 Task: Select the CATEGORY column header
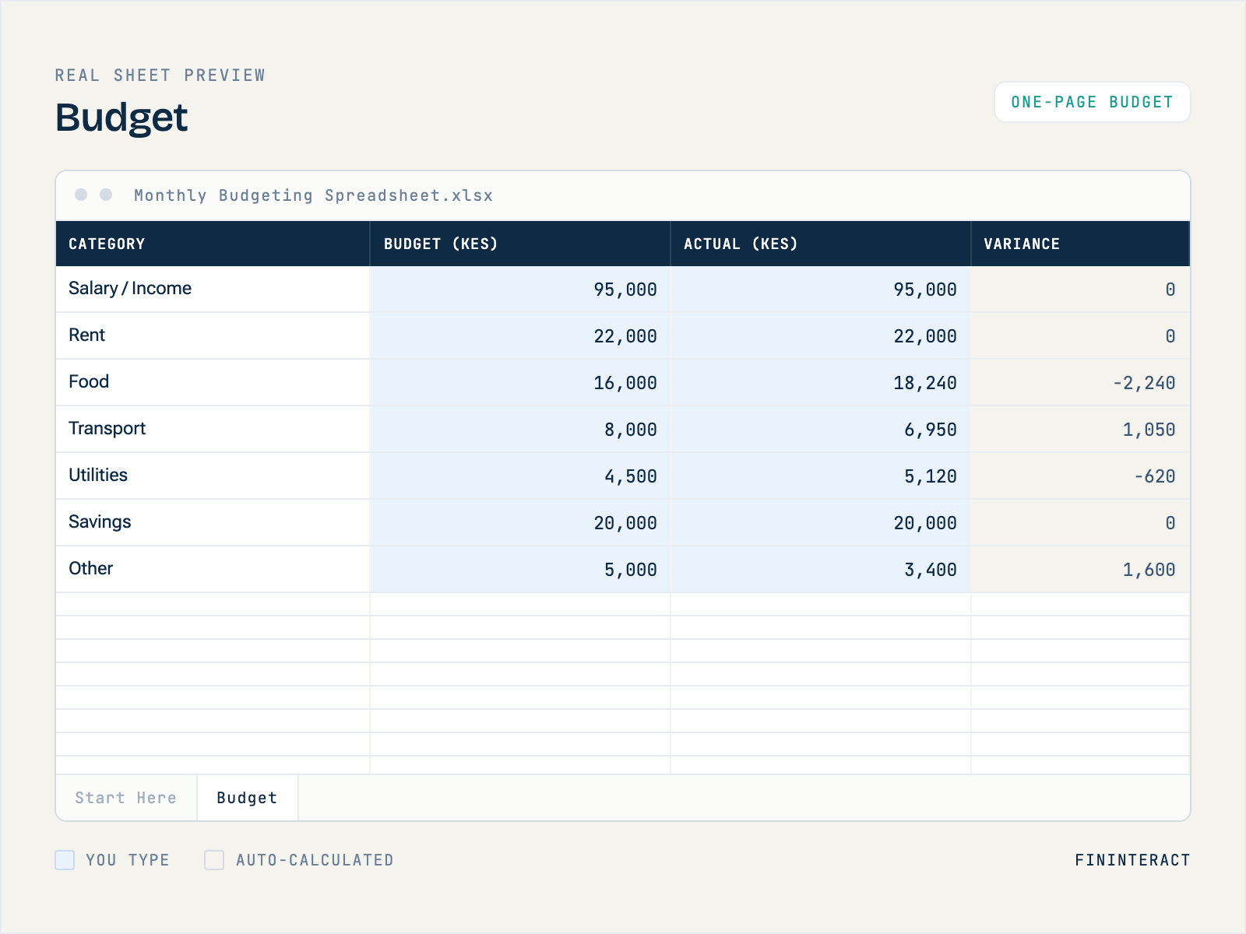[x=213, y=244]
